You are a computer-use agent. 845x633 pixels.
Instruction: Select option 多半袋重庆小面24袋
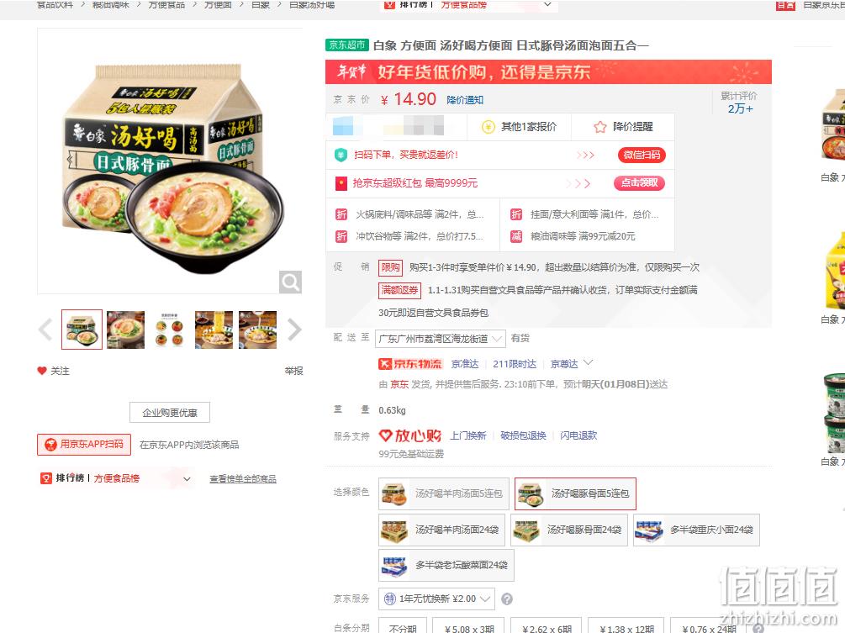(x=696, y=530)
